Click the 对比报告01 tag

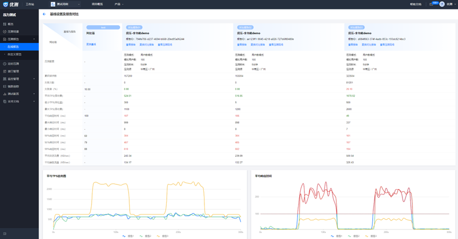(x=134, y=28)
